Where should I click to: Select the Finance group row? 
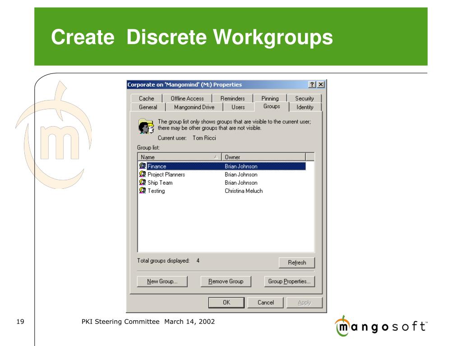click(x=222, y=166)
